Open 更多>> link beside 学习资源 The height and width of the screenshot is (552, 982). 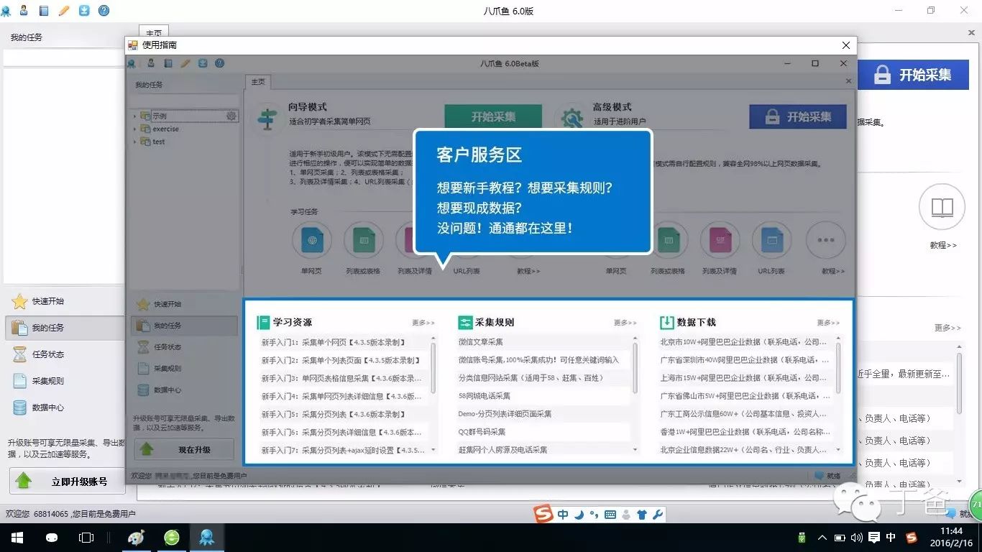pyautogui.click(x=423, y=323)
